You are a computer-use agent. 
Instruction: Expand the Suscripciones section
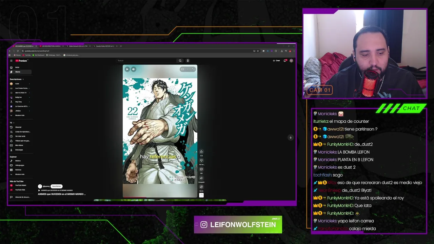point(17,79)
